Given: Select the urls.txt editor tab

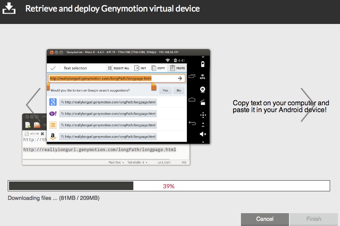Looking at the screenshot, I should pos(33,134).
